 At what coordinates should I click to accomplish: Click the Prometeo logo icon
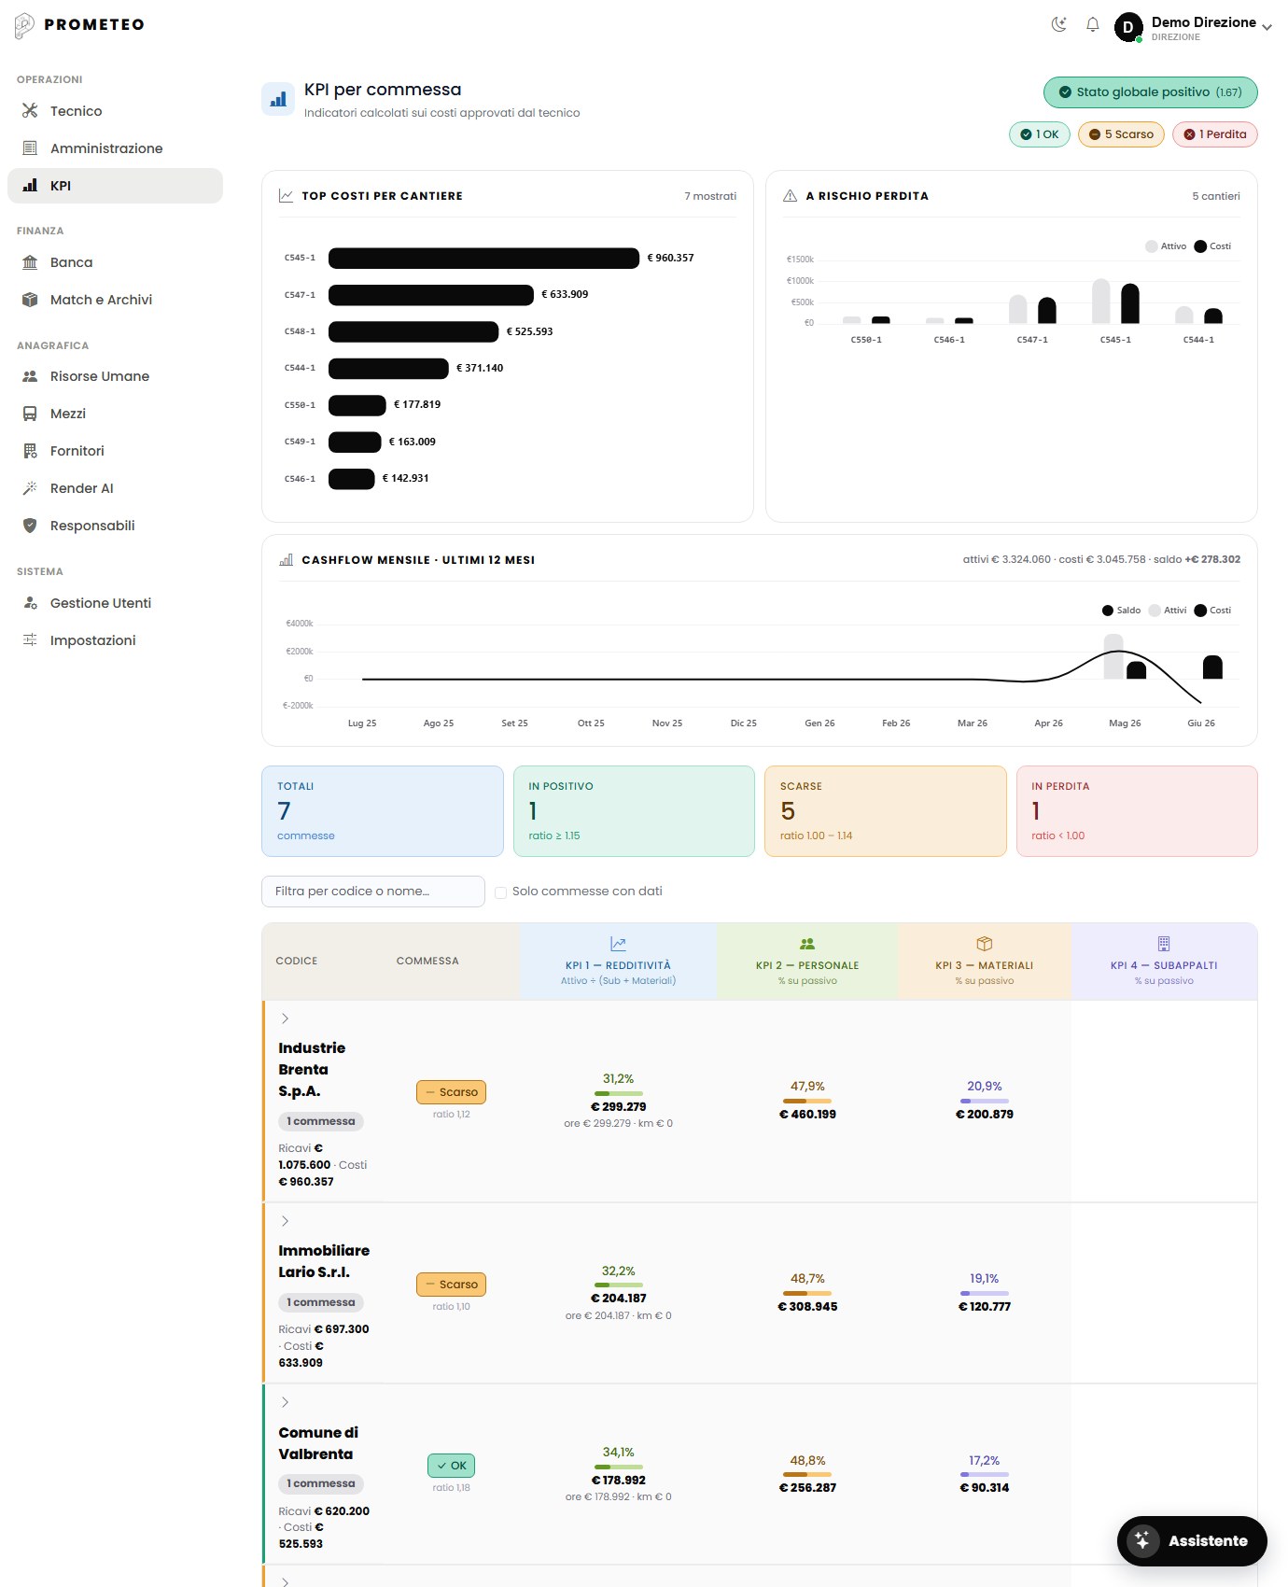click(x=24, y=25)
